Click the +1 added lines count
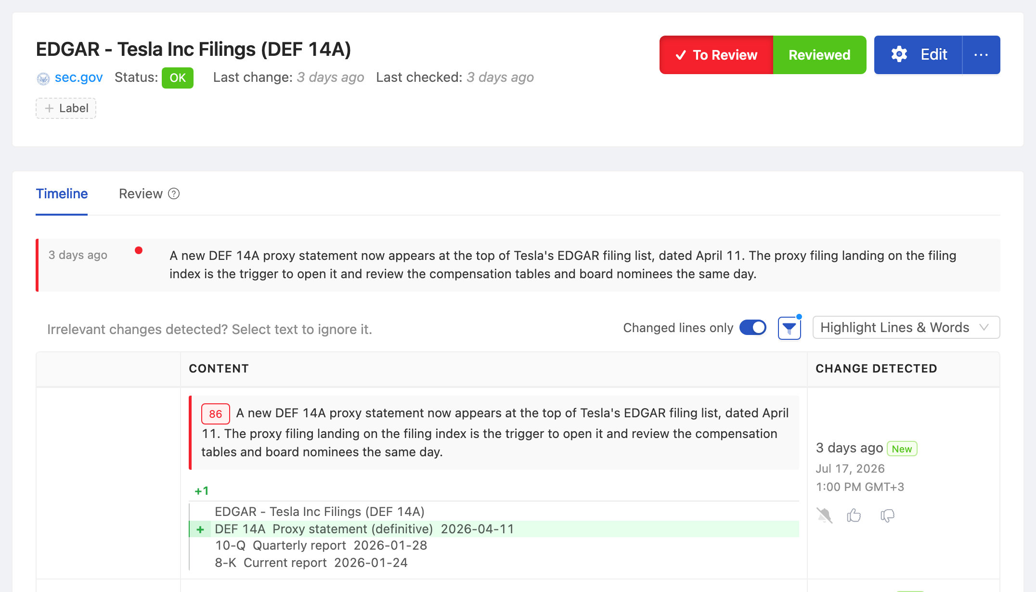Screen dimensions: 1036x592 [202, 491]
